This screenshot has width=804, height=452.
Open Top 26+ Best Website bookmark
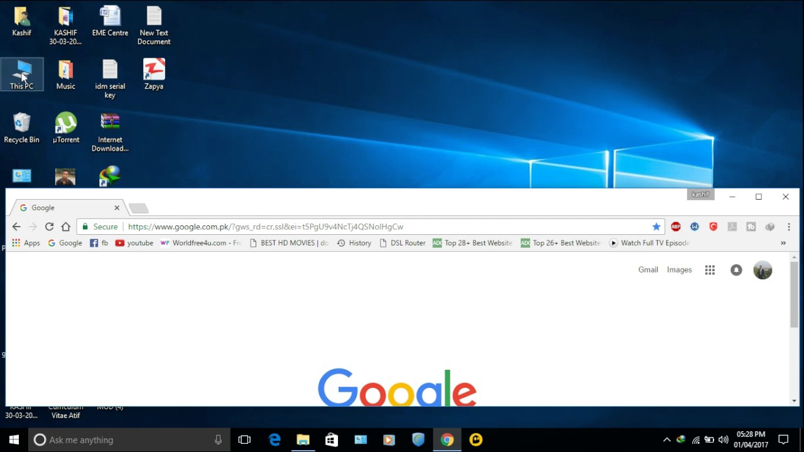tap(561, 243)
